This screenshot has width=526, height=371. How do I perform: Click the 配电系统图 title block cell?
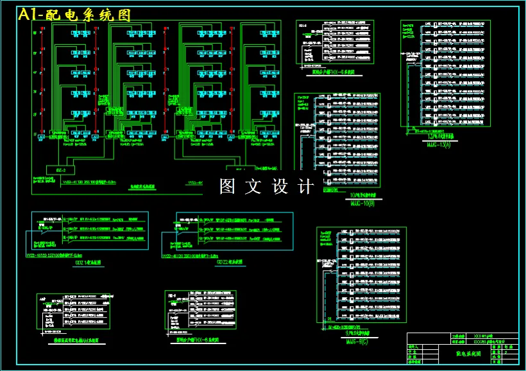(x=465, y=354)
